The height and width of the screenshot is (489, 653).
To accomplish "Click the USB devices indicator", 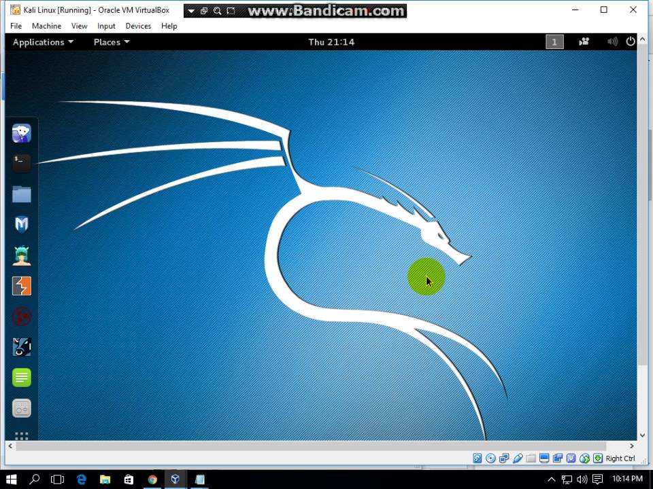I will (x=517, y=458).
